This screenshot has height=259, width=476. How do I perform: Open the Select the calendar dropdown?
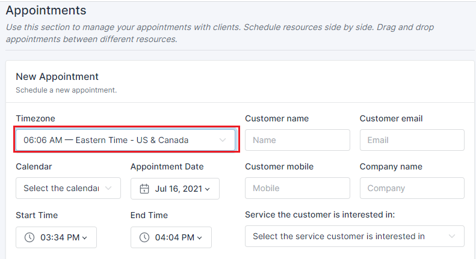tap(69, 188)
